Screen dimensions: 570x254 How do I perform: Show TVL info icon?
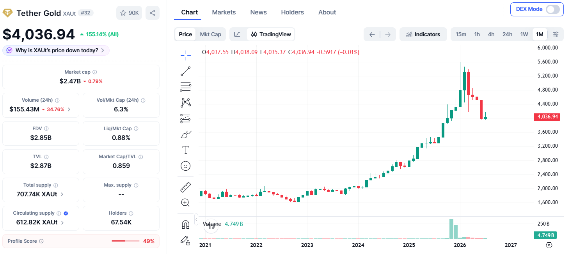tap(46, 157)
